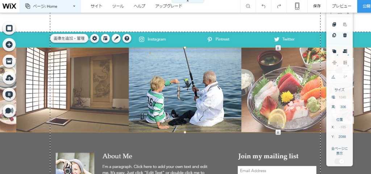
Task: Switch to mobile editor view
Action: [x=297, y=6]
